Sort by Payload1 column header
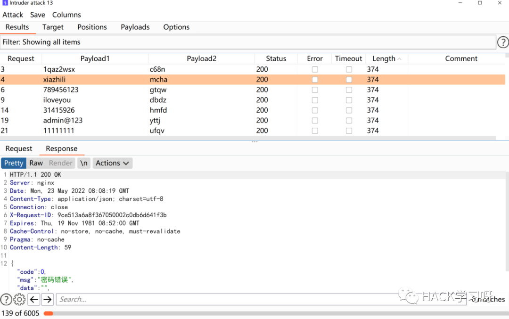 click(95, 59)
